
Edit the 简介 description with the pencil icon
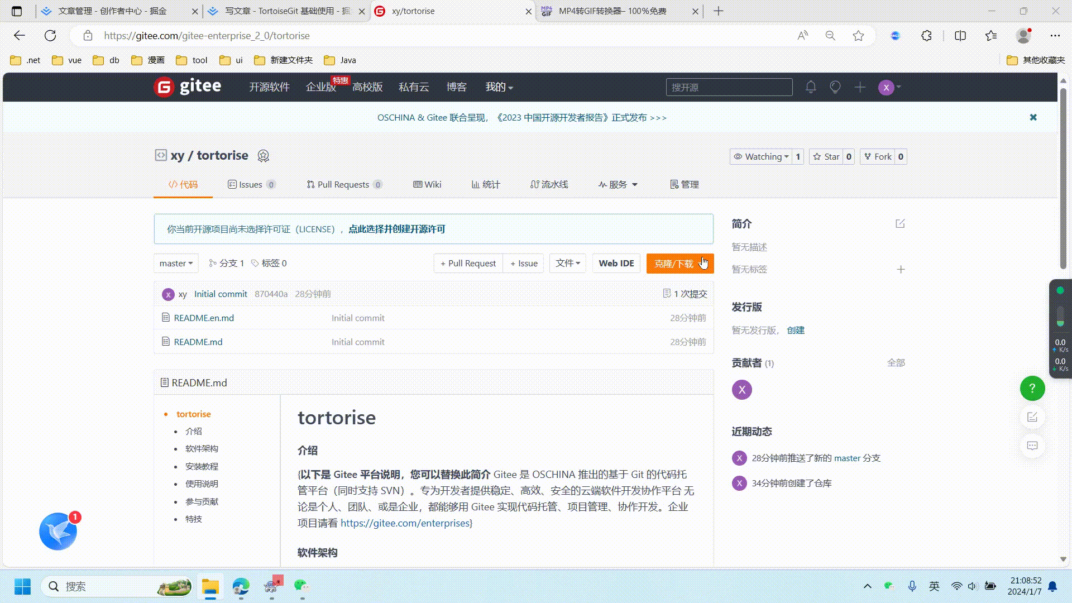click(x=900, y=224)
